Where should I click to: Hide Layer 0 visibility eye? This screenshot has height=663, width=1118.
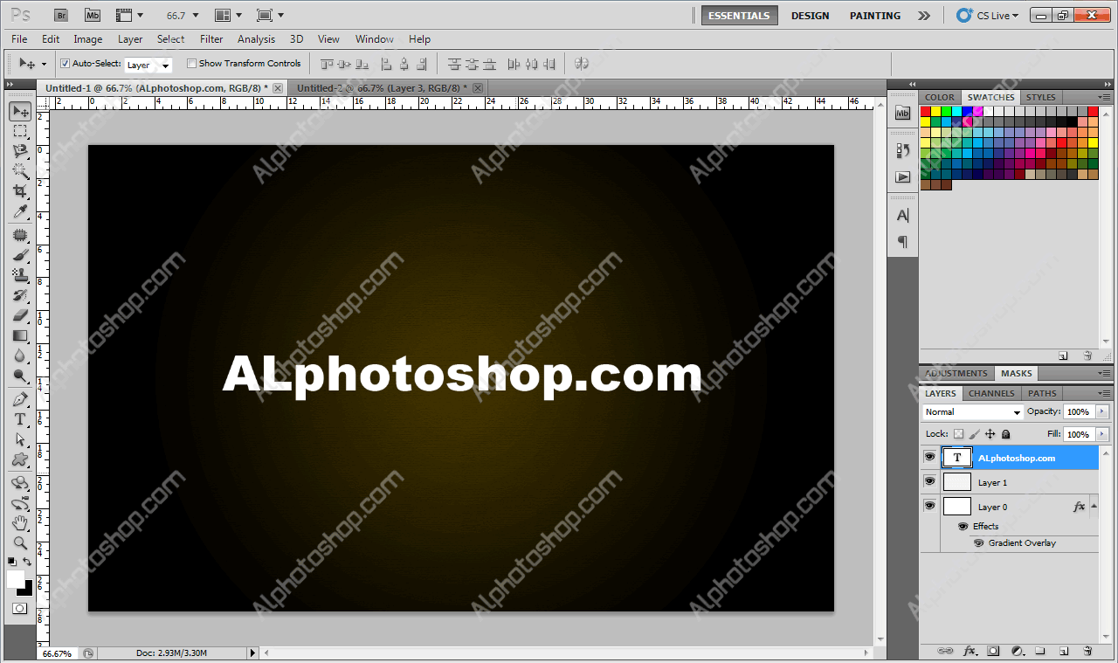(x=929, y=506)
